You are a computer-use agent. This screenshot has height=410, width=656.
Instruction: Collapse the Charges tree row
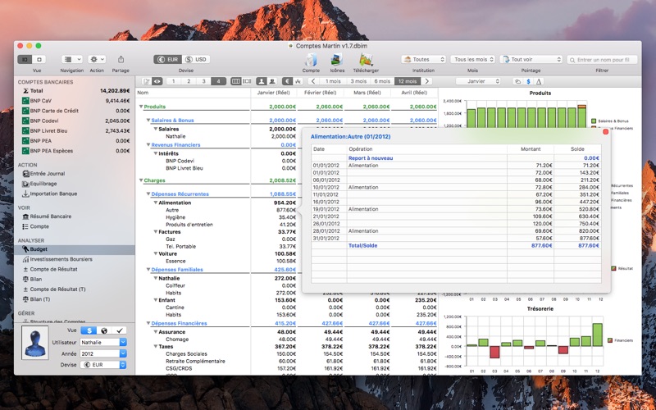tap(141, 180)
